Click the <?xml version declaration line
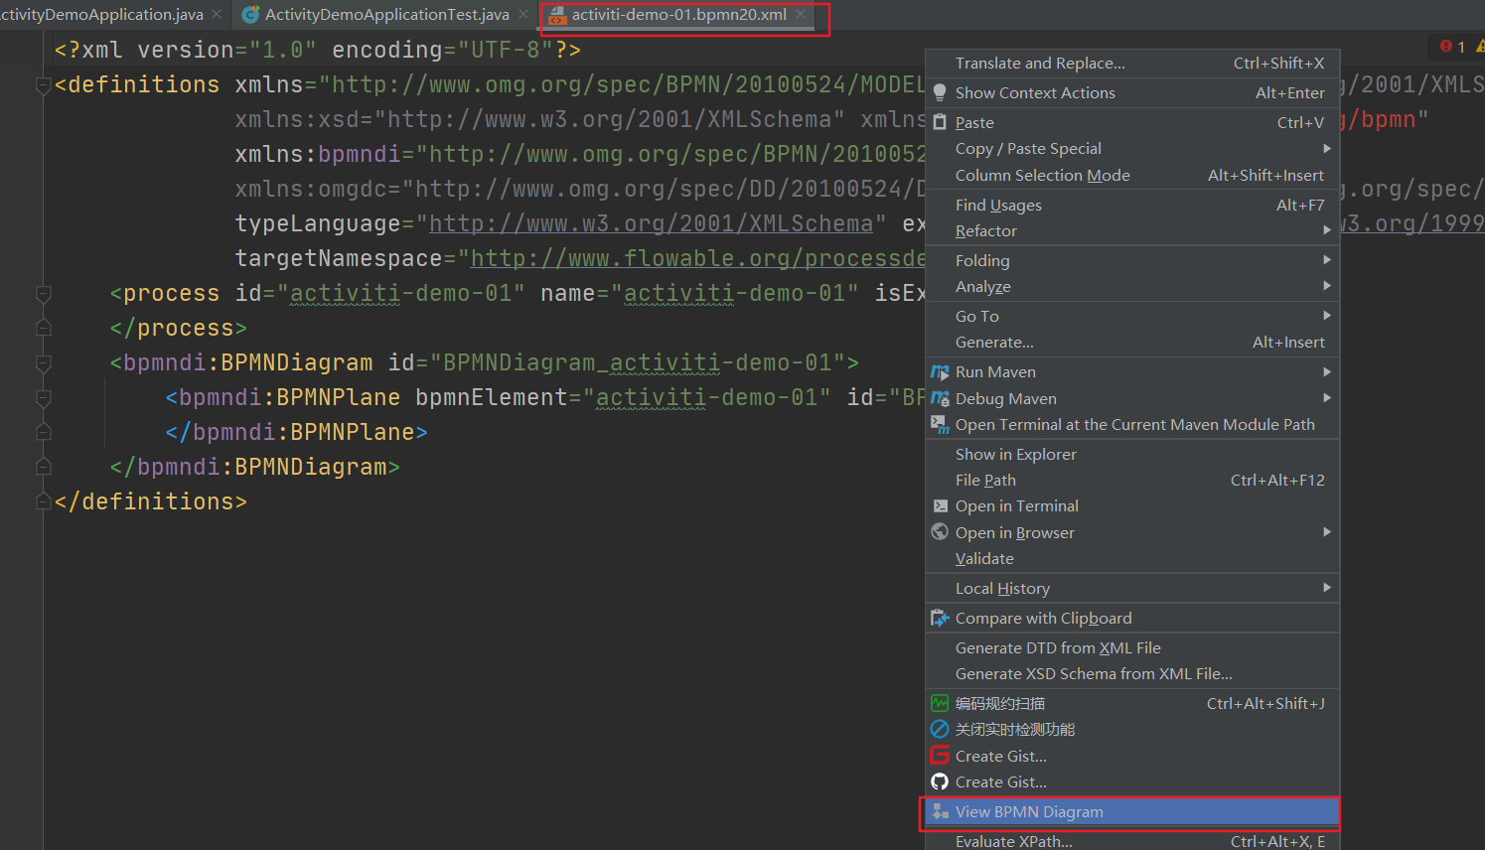 coord(318,50)
